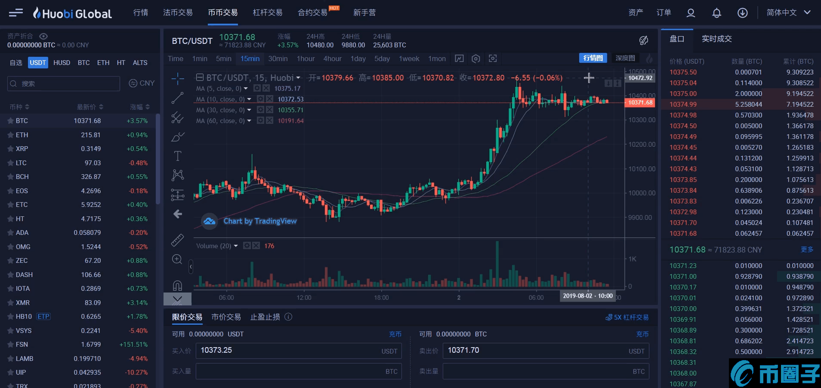
Task: Expand the MA (5, close, 0) dropdown
Action: click(x=246, y=89)
